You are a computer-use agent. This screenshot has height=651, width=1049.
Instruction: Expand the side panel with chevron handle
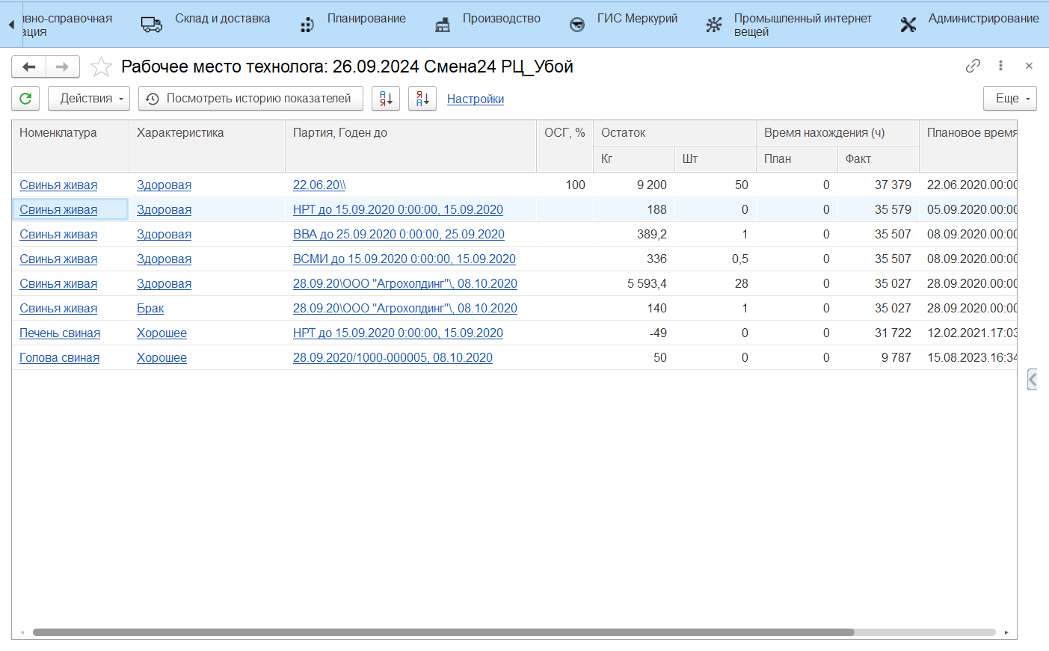[1032, 380]
